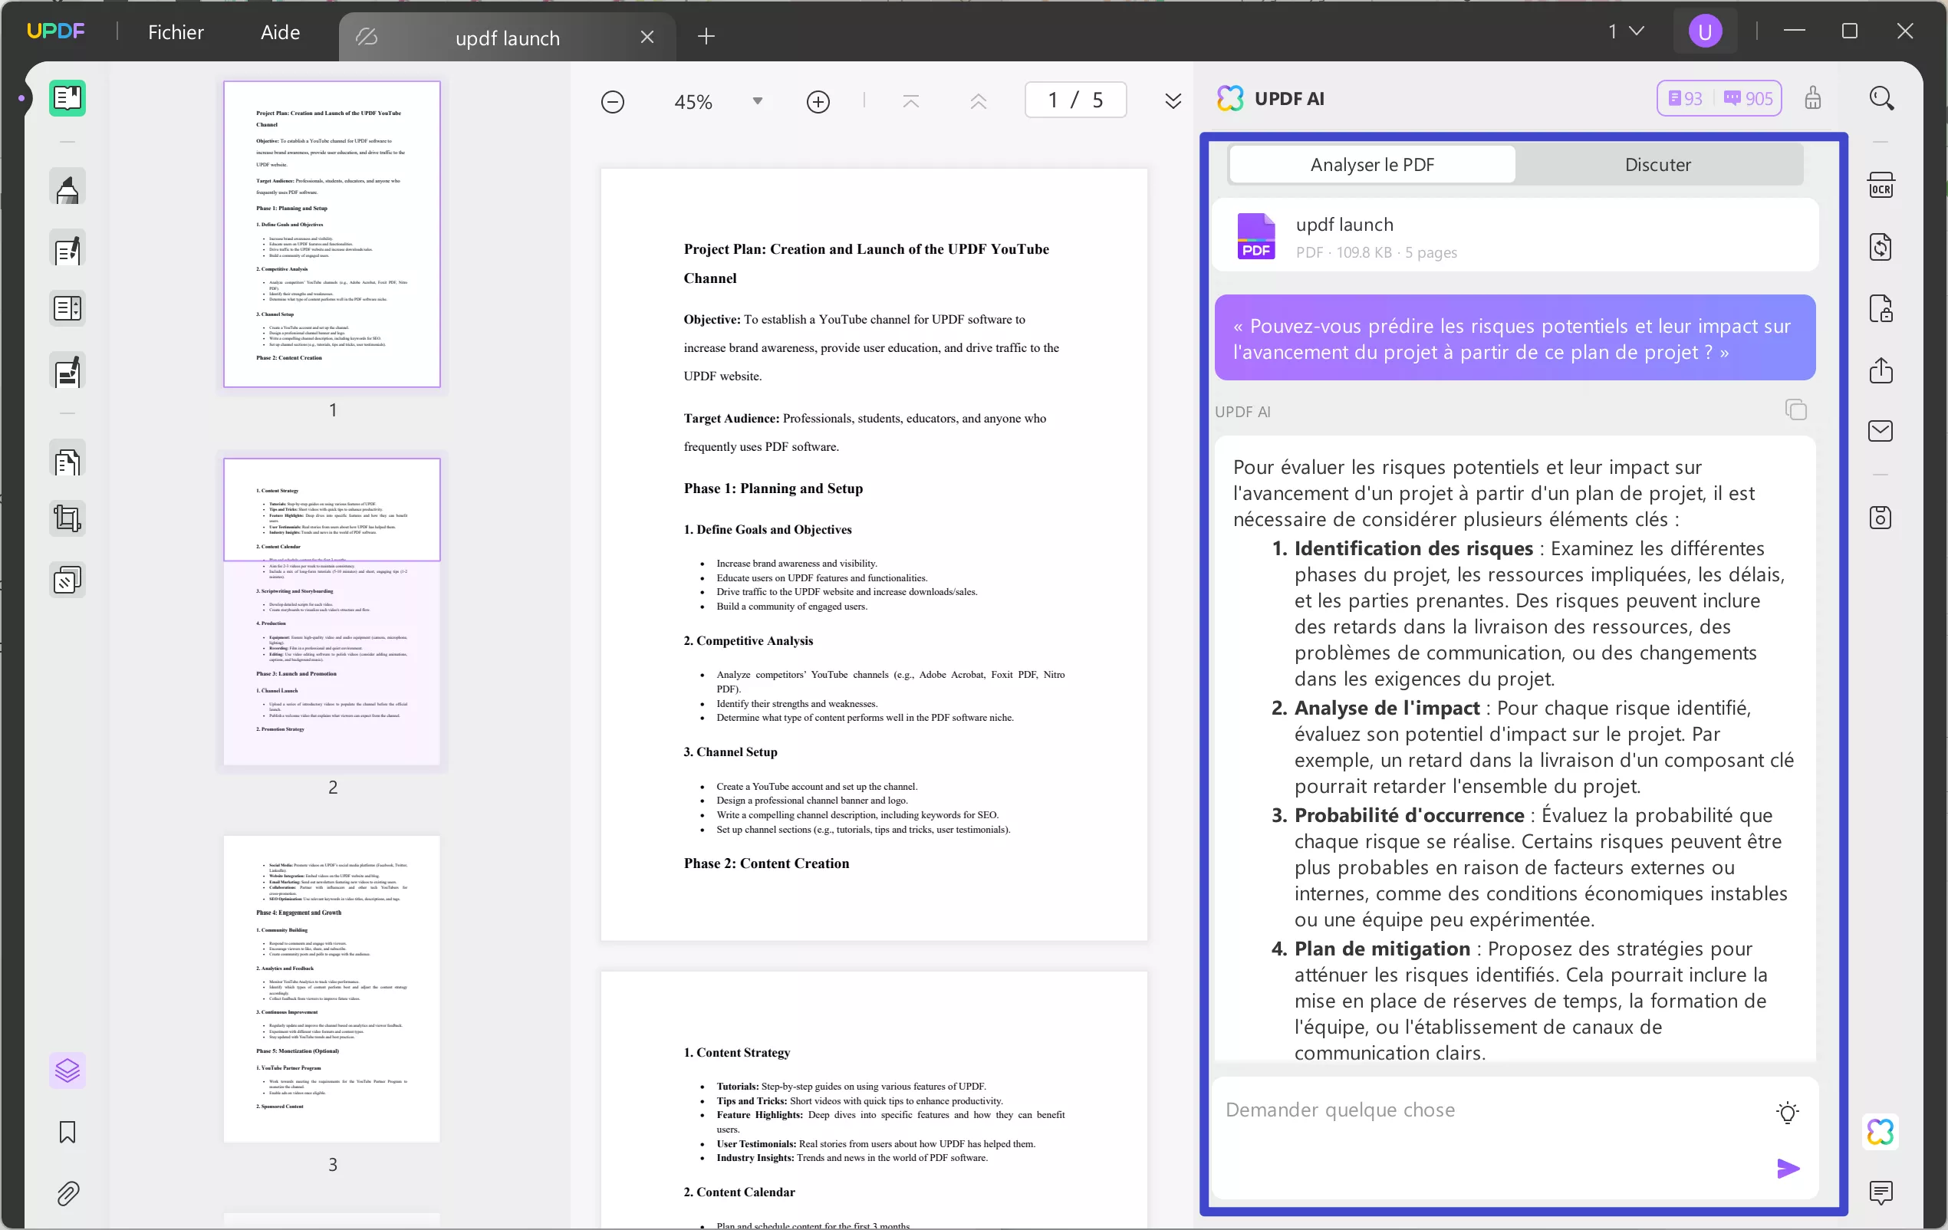Click the protect PDF lock icon
The image size is (1948, 1230).
click(x=1881, y=309)
